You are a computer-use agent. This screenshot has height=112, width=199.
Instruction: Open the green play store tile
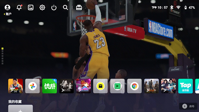tap(117, 86)
